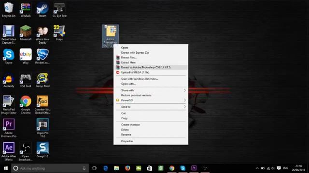309x173 pixels.
Task: Select Debut Video Capture shortcut
Action: tap(9, 35)
